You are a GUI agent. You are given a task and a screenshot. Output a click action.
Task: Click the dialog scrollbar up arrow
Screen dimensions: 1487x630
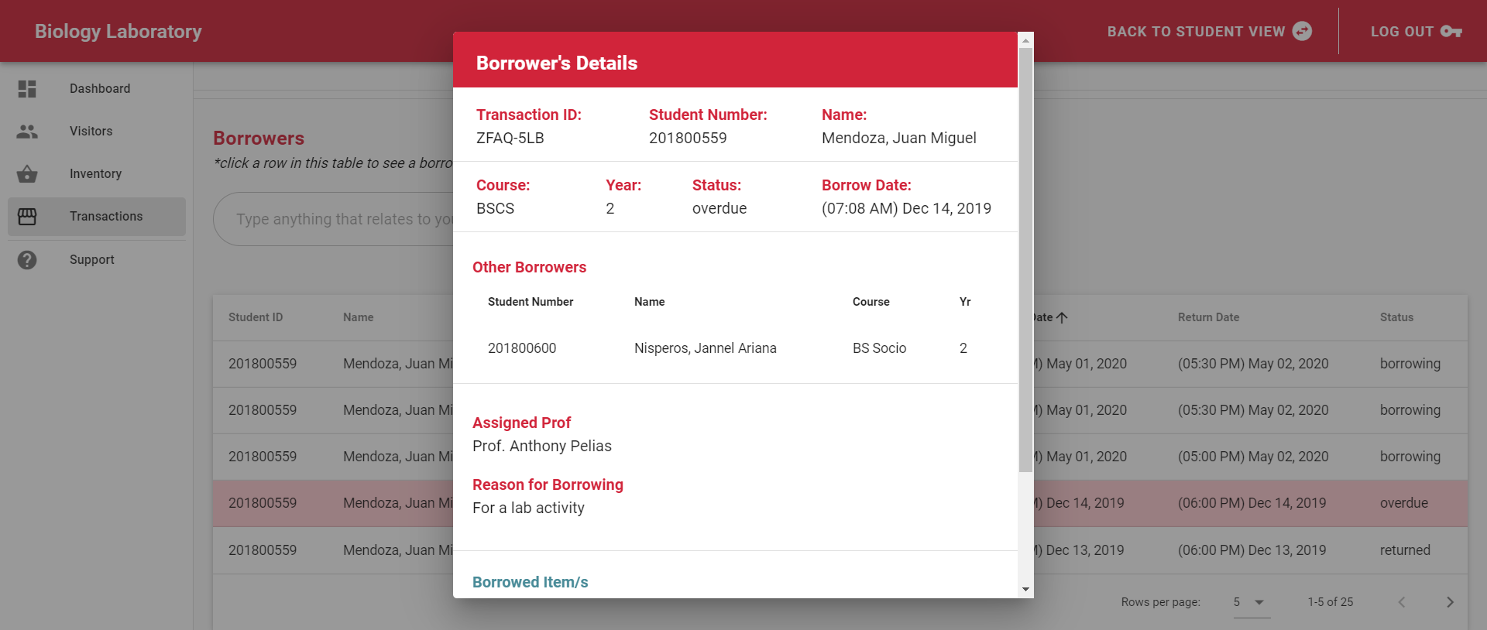1025,40
